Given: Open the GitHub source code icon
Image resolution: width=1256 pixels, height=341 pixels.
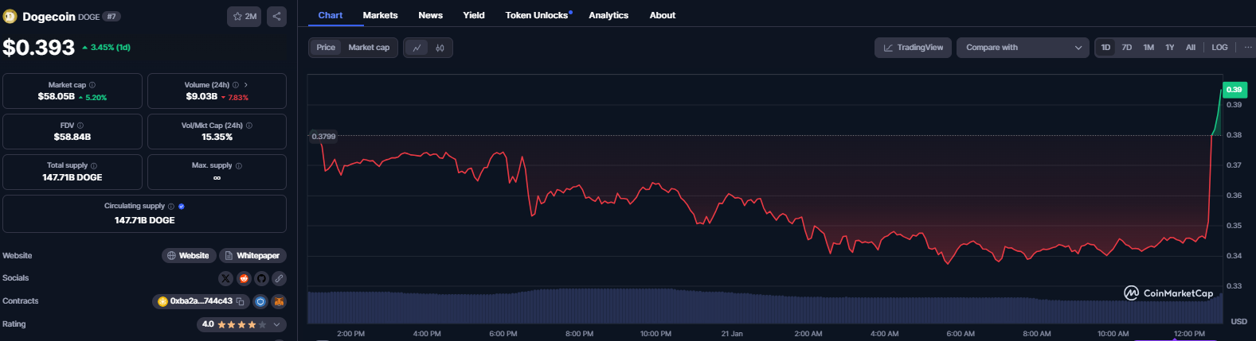Looking at the screenshot, I should tap(261, 278).
